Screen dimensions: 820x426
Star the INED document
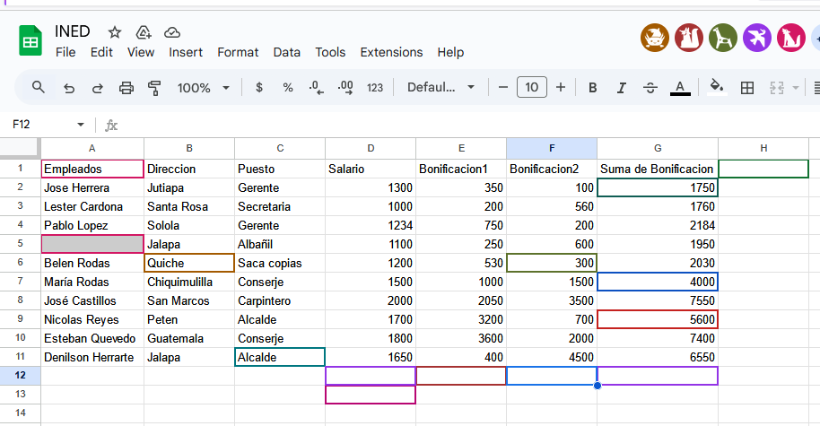click(115, 32)
